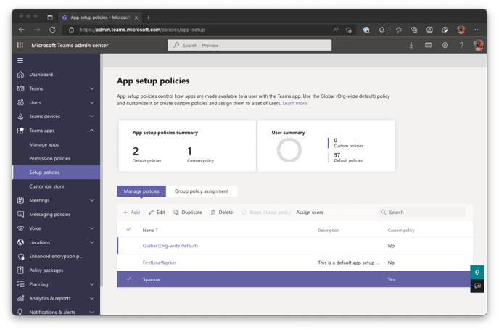The height and width of the screenshot is (330, 499).
Task: Click the Voice icon in sidebar
Action: [x=21, y=228]
